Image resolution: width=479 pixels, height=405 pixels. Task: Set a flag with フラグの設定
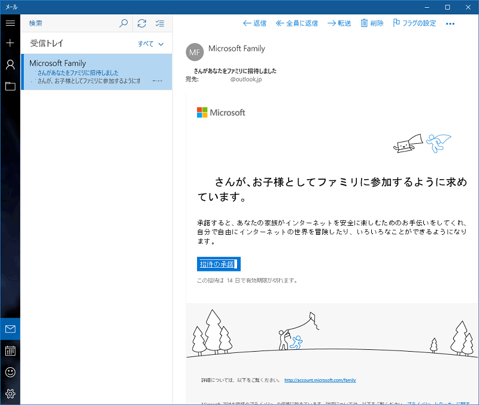pos(414,23)
